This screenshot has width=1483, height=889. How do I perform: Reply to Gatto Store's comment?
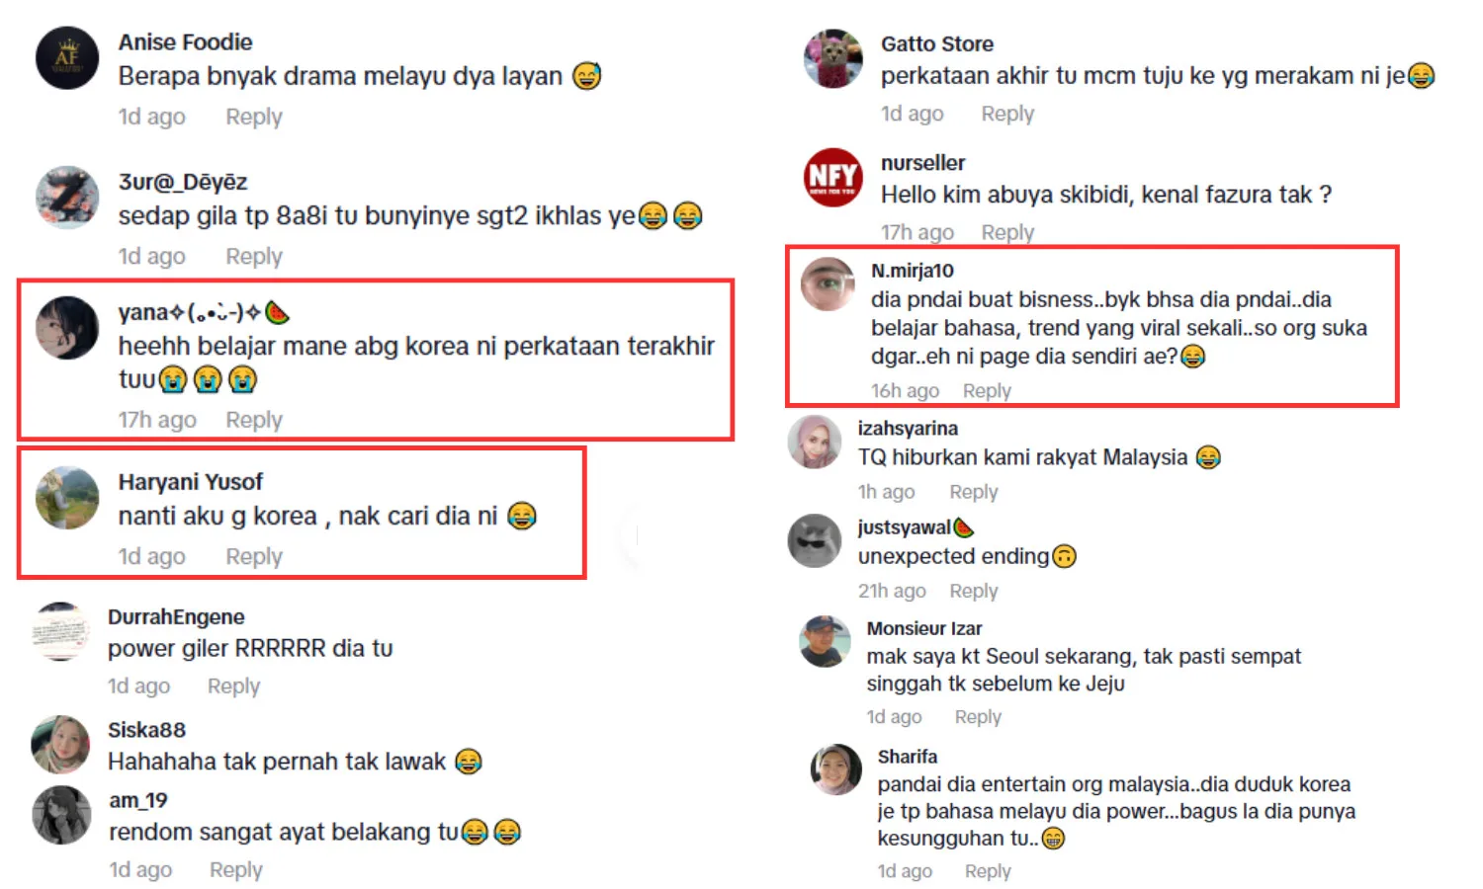click(x=1007, y=114)
